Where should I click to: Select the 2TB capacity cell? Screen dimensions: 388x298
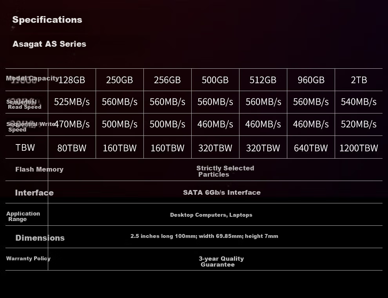click(359, 80)
